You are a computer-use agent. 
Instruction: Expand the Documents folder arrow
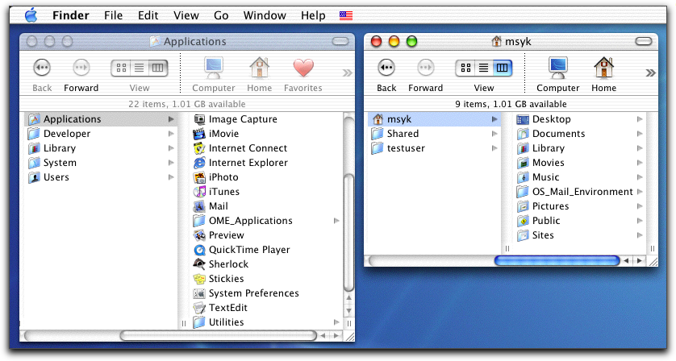pyautogui.click(x=640, y=134)
